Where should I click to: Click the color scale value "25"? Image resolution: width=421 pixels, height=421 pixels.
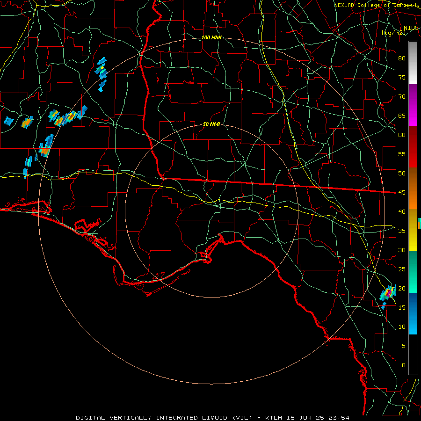coord(402,269)
